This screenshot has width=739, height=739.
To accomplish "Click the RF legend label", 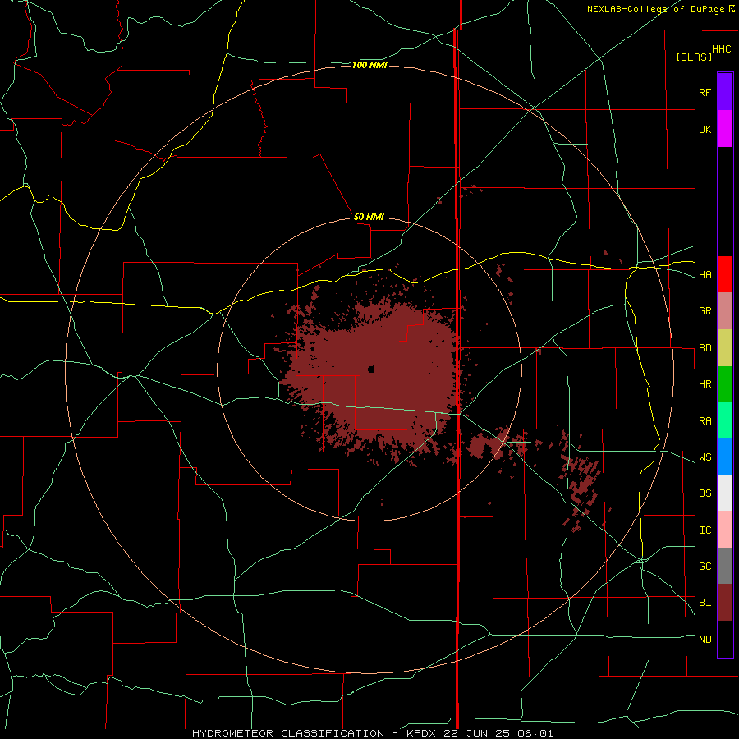I will click(x=705, y=92).
